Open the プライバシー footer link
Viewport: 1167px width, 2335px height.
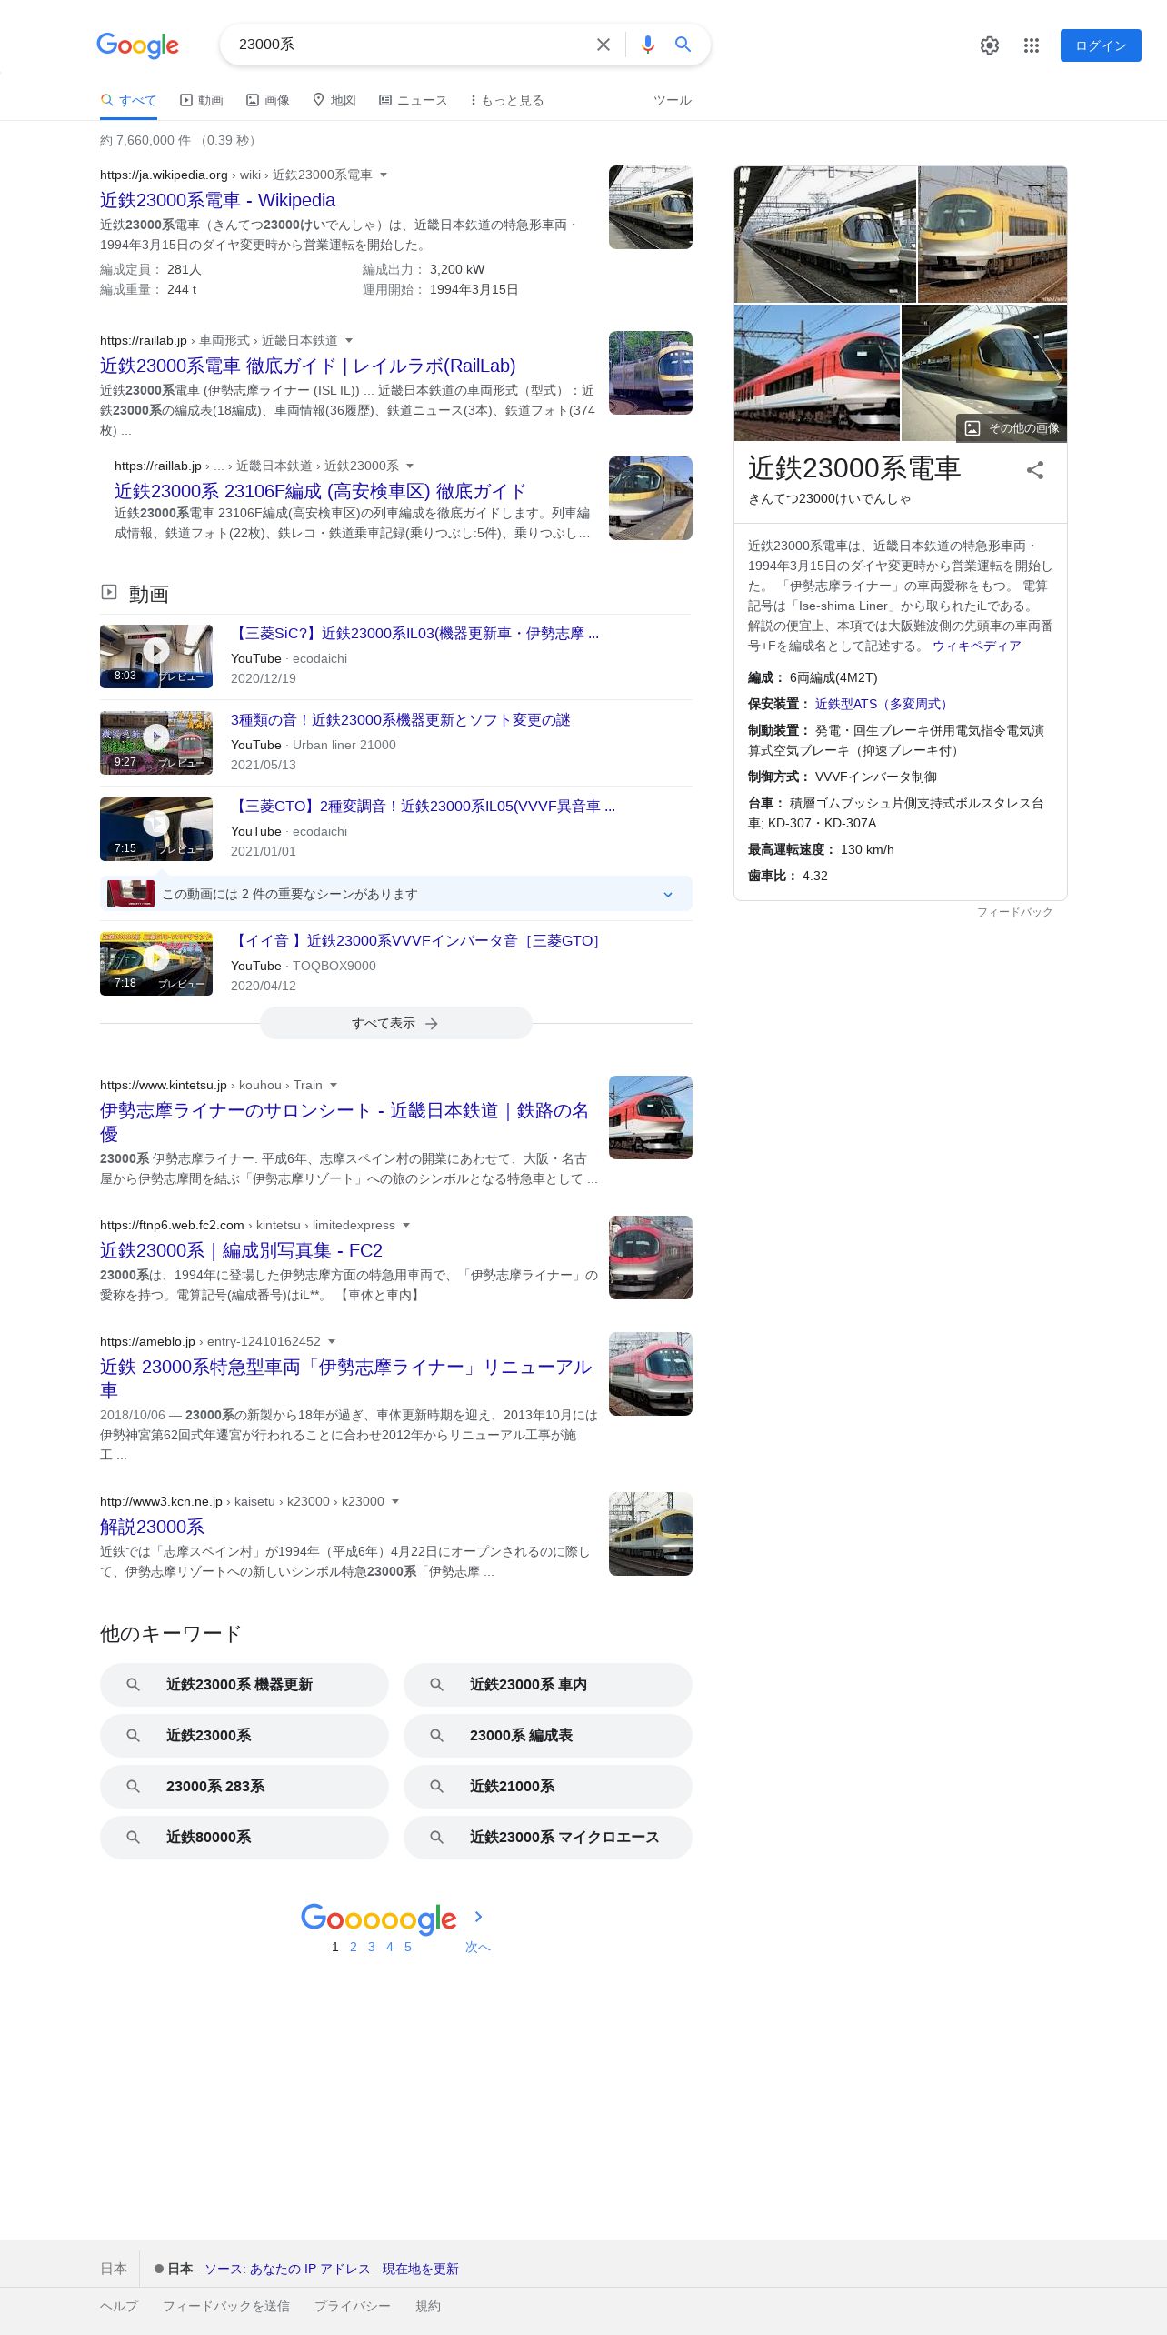353,2306
